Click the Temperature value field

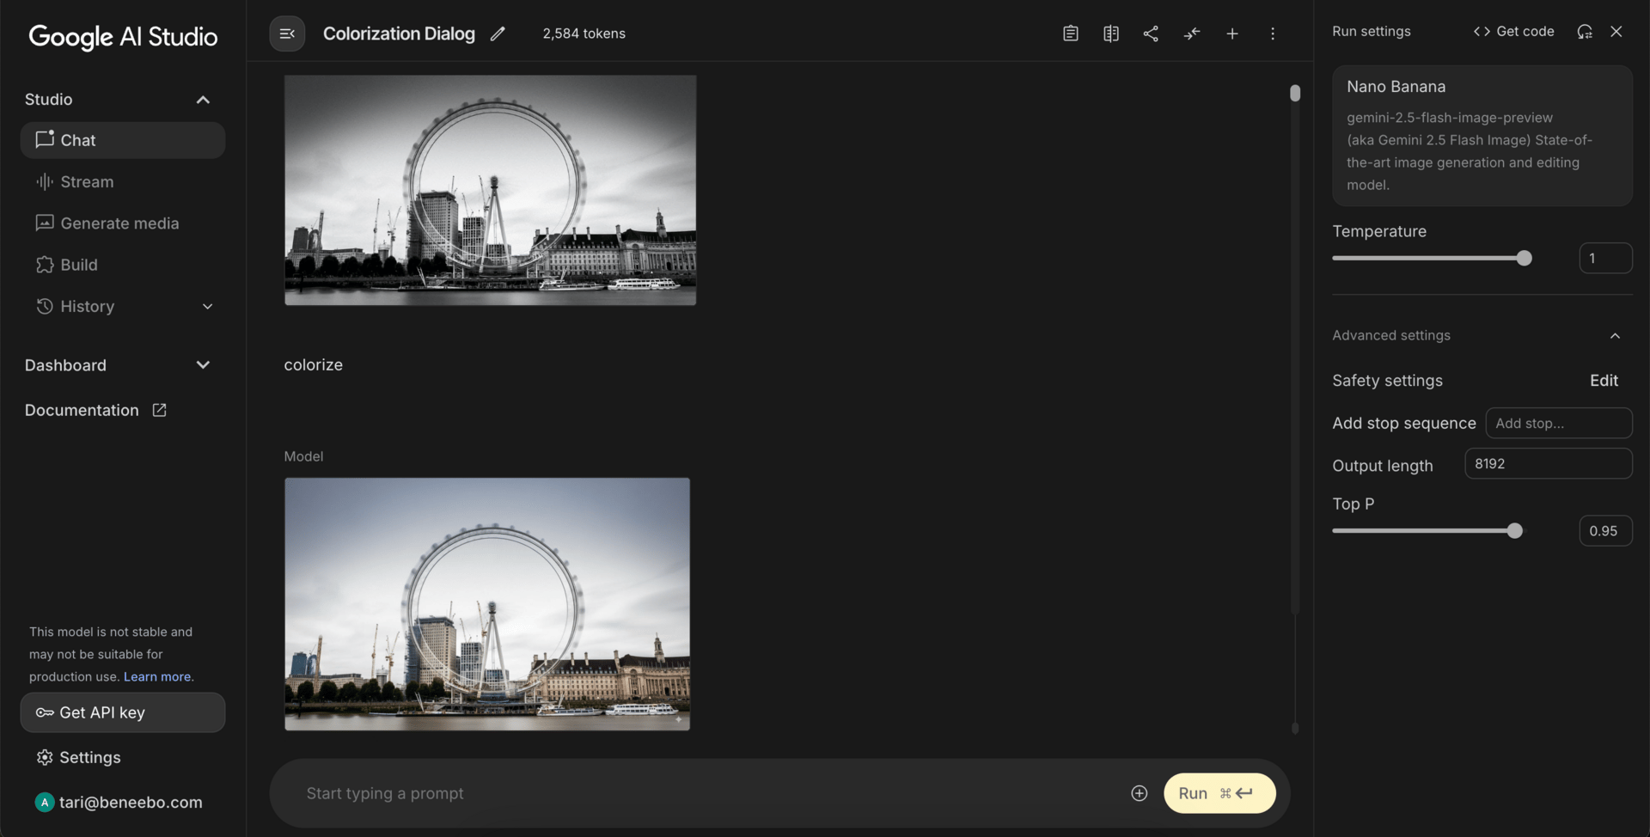tap(1605, 258)
